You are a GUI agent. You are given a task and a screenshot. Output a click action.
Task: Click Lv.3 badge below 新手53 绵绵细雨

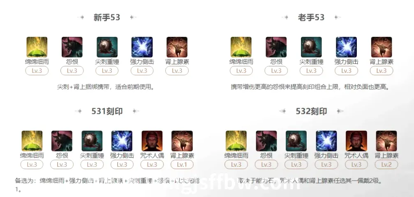pos(37,71)
